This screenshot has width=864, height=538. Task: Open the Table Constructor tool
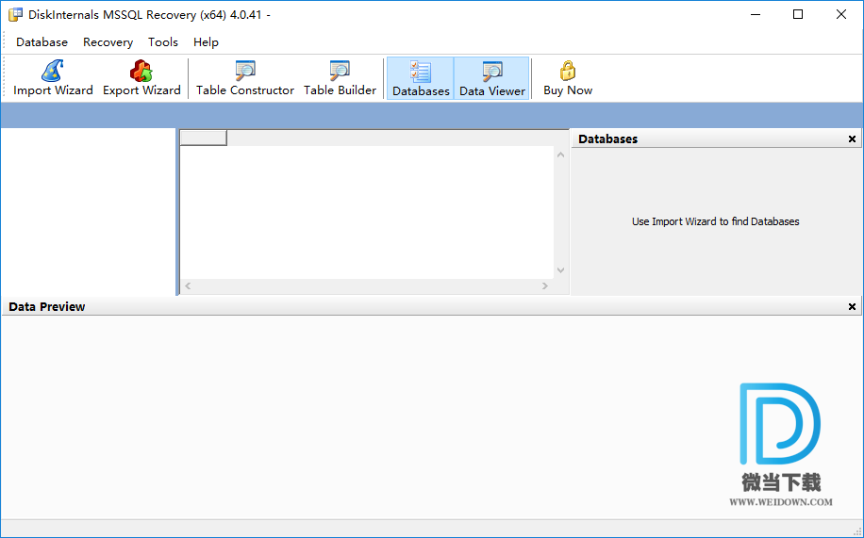pos(245,78)
